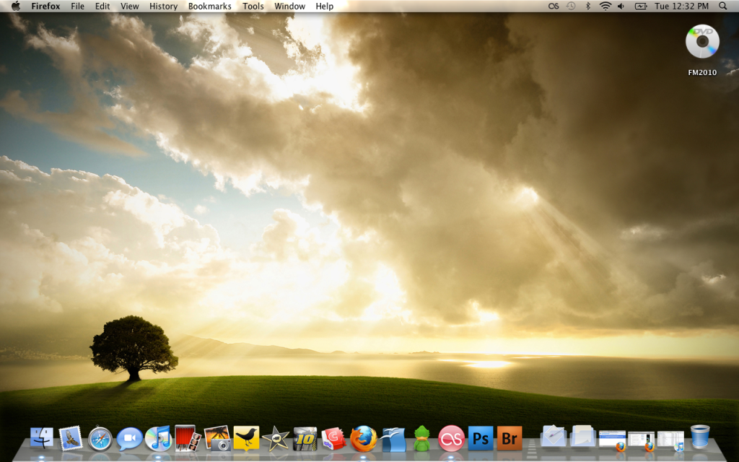Open the Firefox application menu
Viewport: 739px width, 462px height.
(45, 6)
